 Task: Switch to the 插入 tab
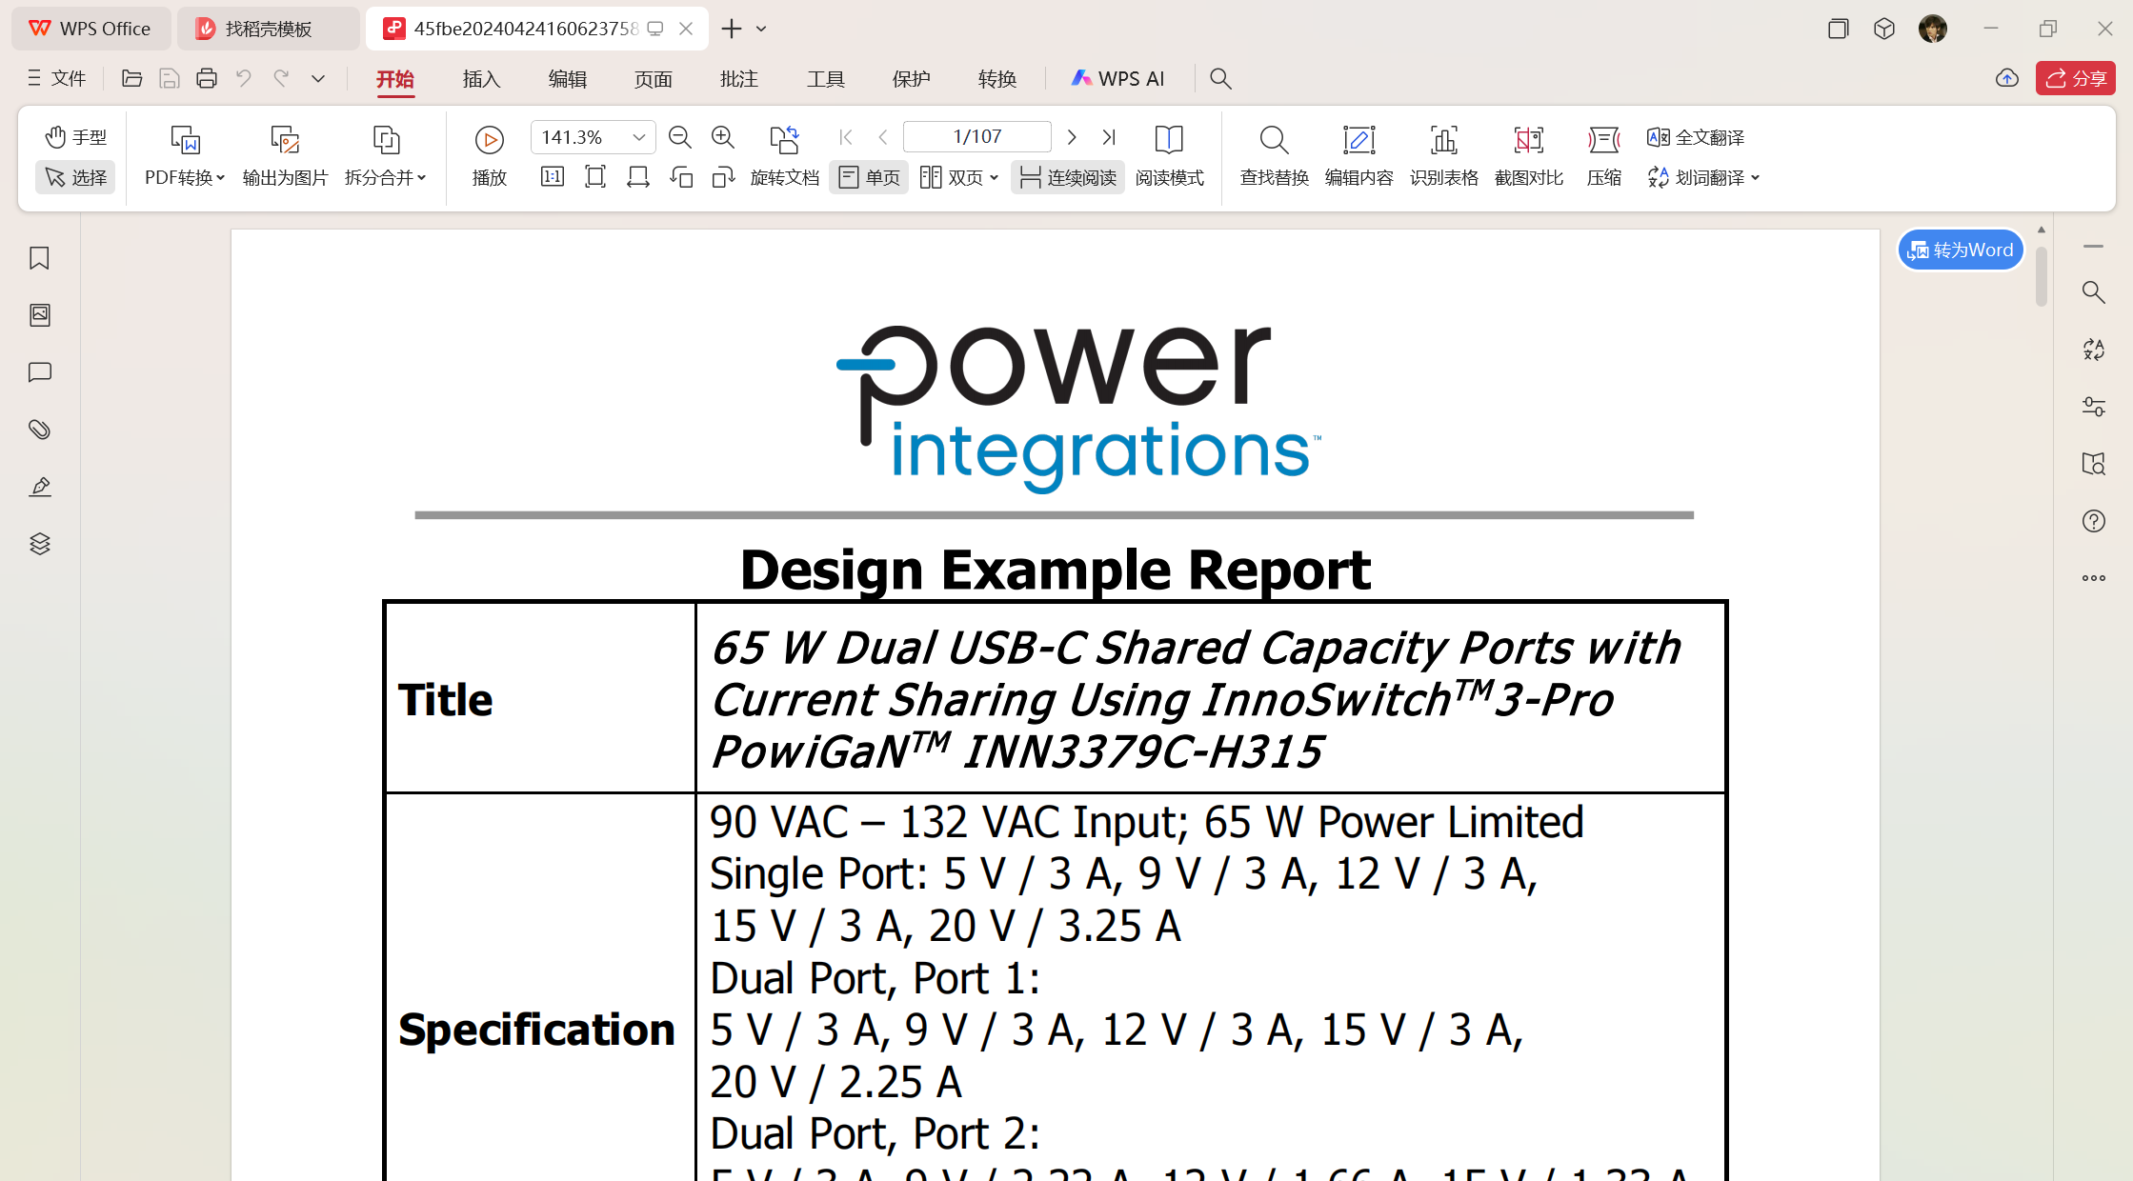pyautogui.click(x=481, y=79)
